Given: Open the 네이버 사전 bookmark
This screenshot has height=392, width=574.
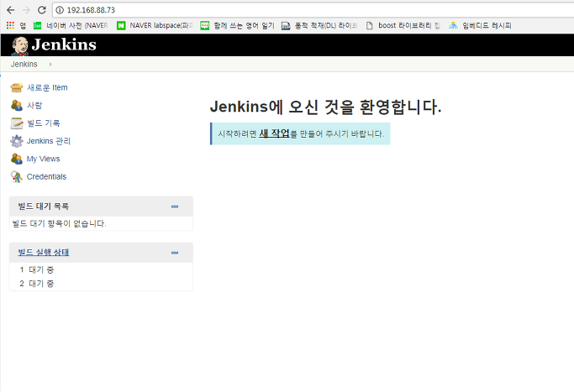Looking at the screenshot, I should coord(71,25).
